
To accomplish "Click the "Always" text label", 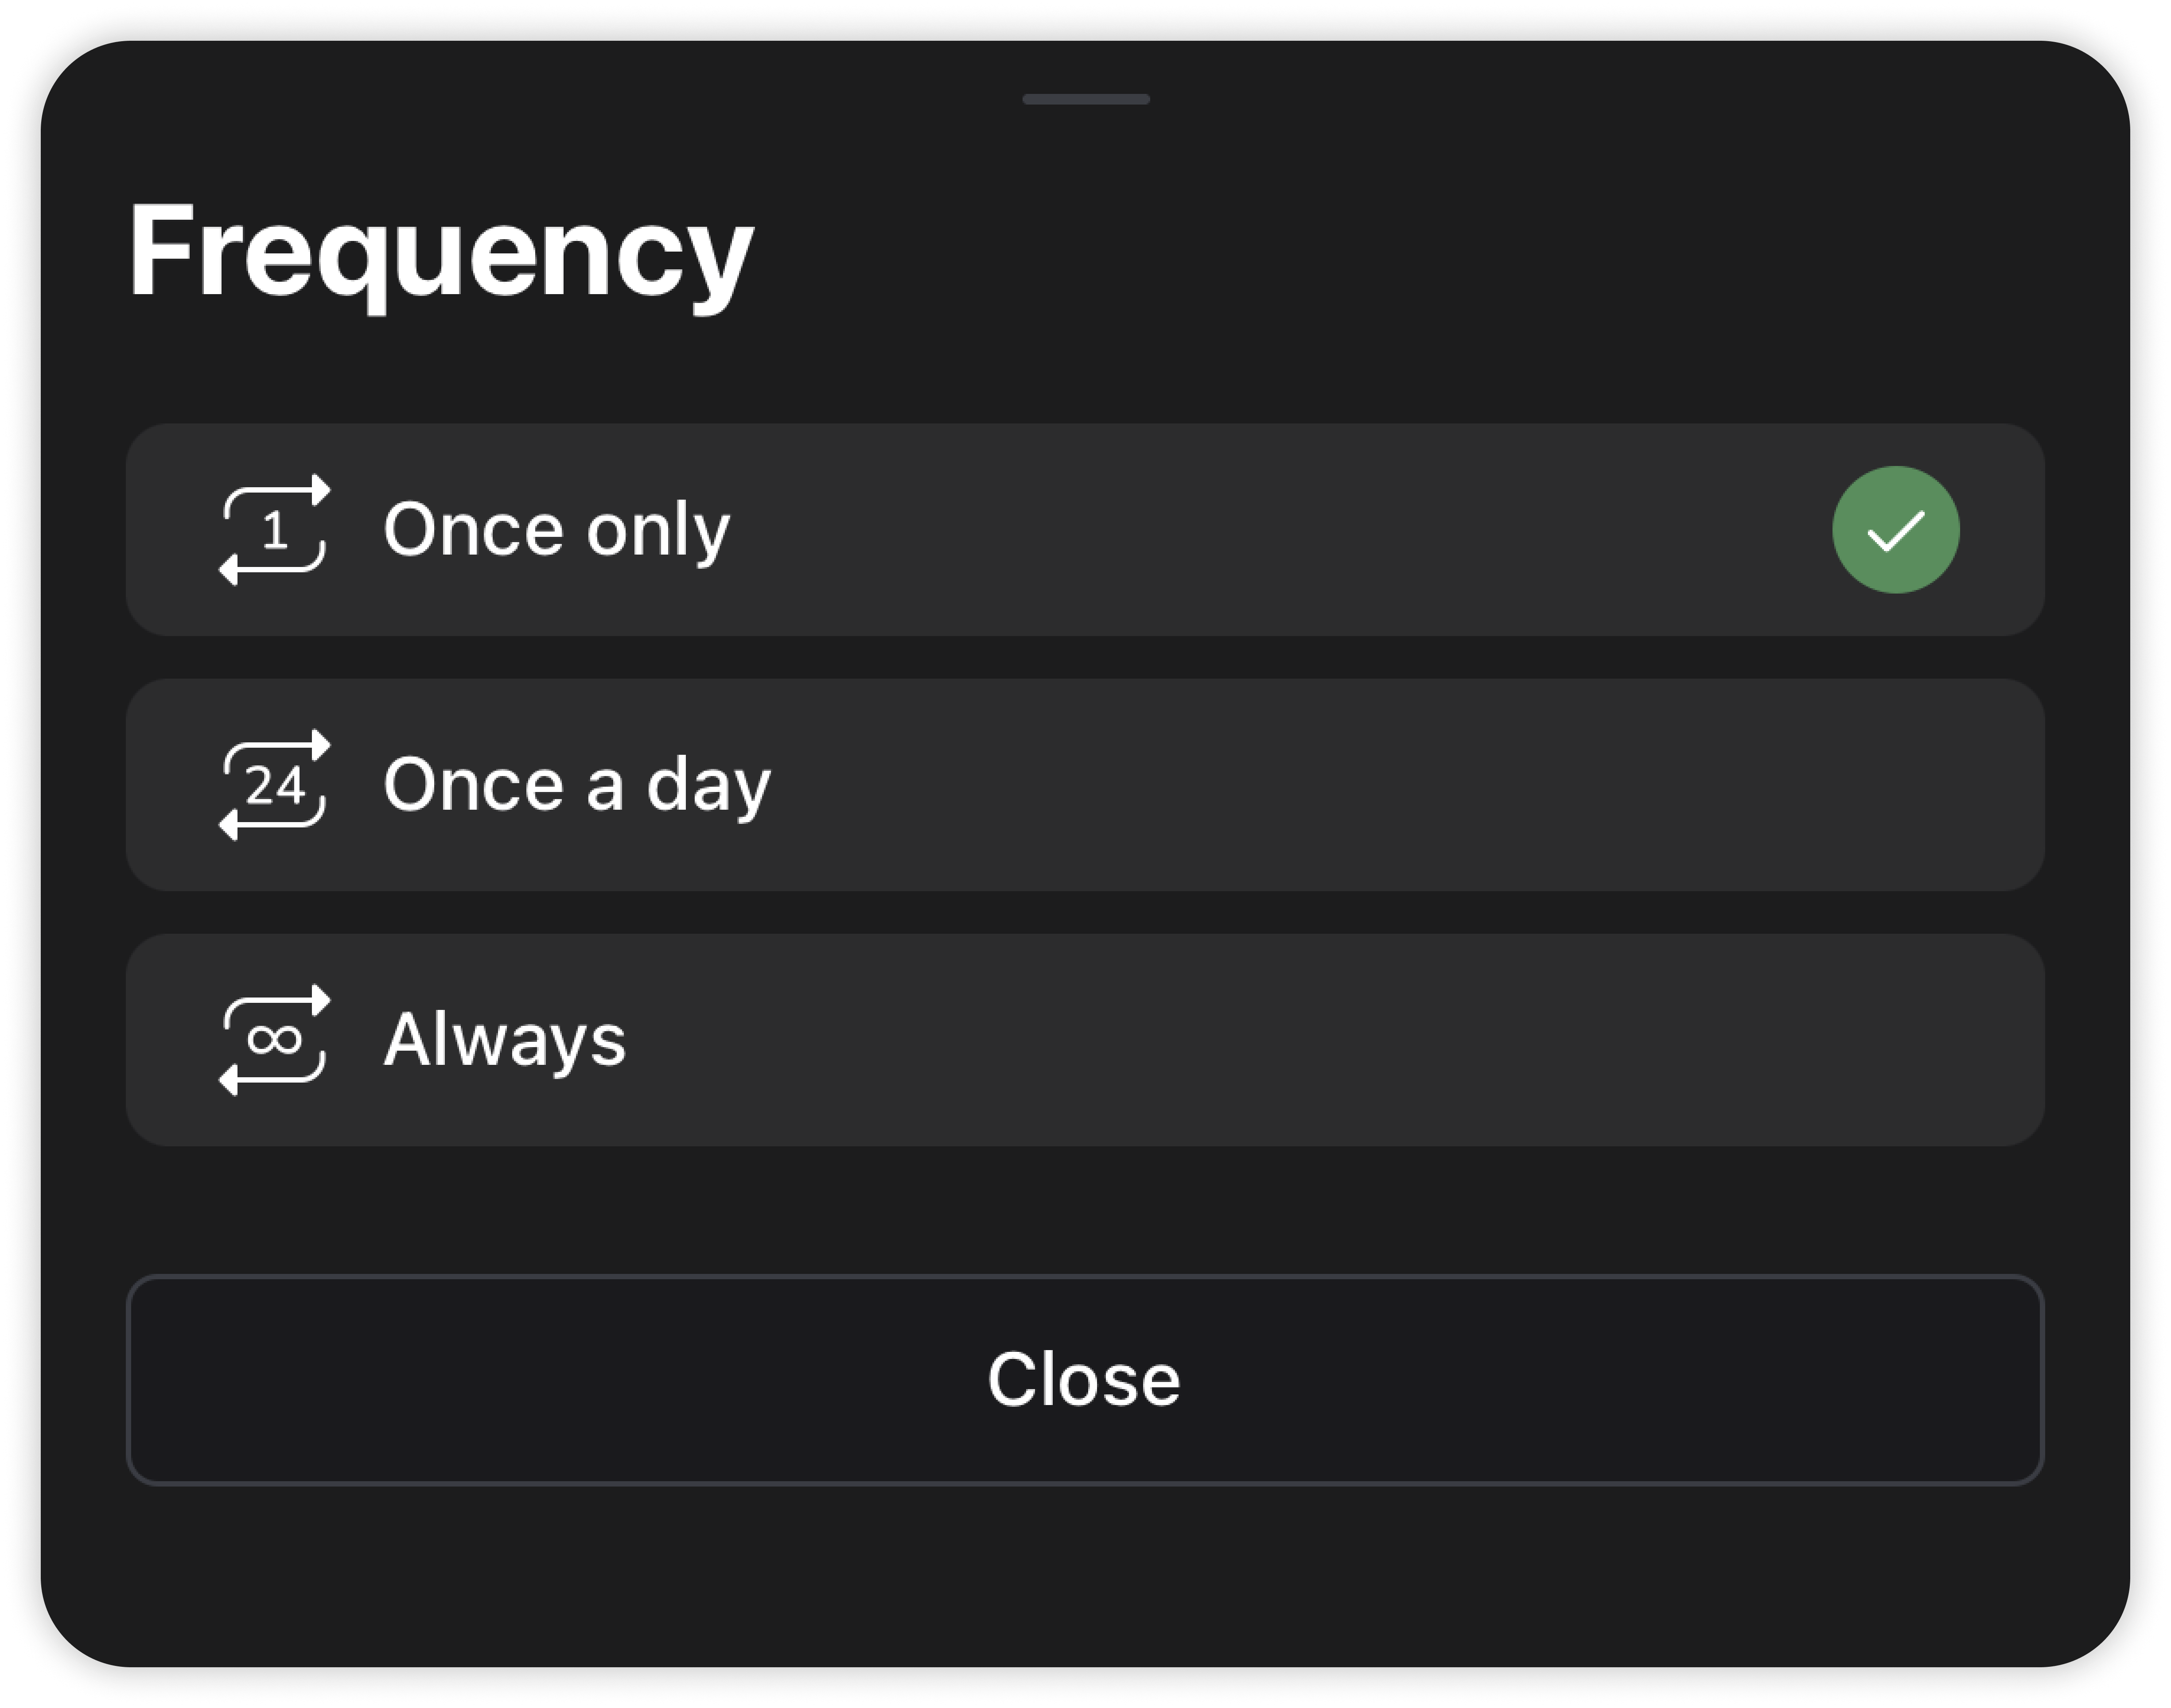I will (x=504, y=1040).
